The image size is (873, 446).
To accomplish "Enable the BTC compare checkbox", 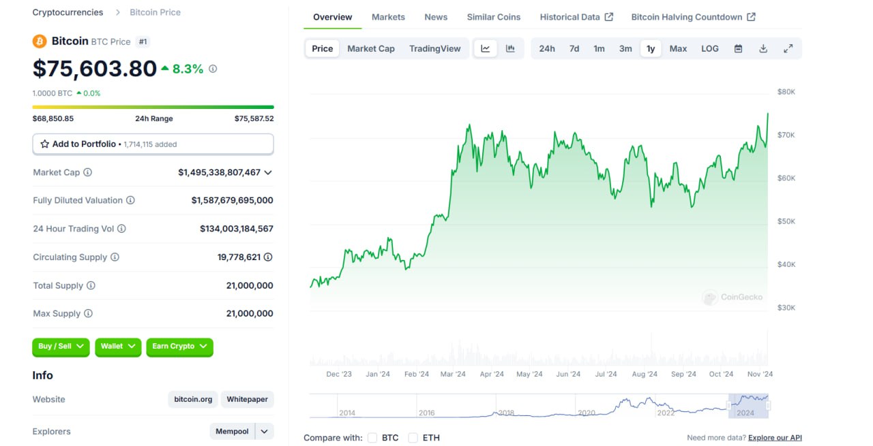I will 372,438.
